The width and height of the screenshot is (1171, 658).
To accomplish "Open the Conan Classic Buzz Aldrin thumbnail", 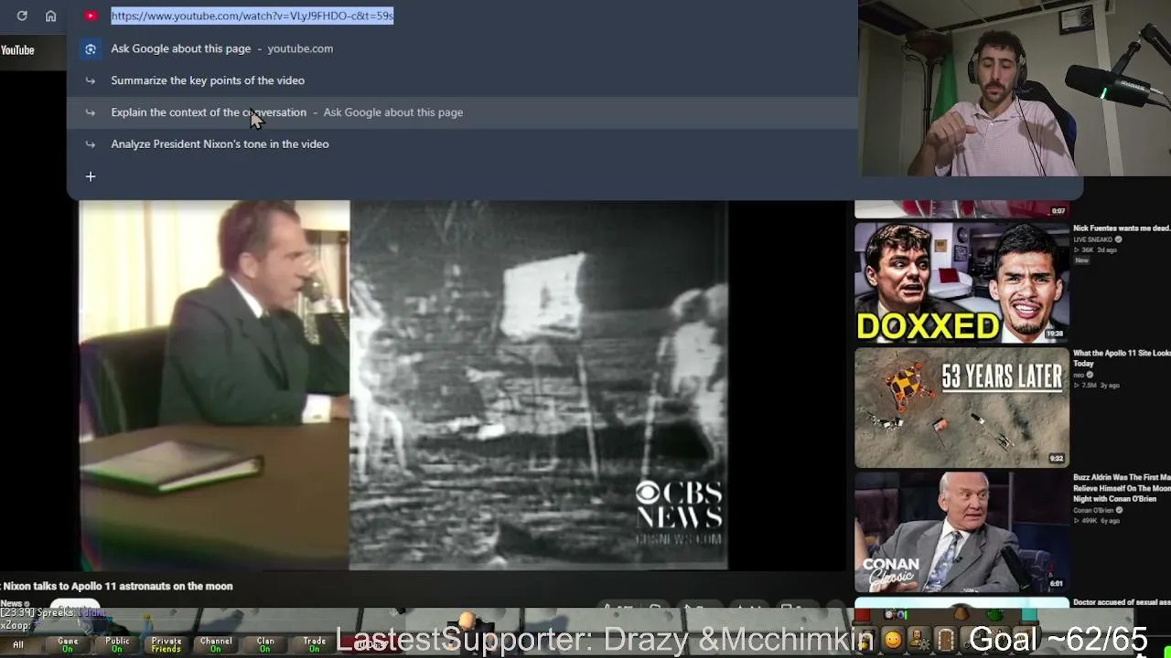I will point(962,532).
